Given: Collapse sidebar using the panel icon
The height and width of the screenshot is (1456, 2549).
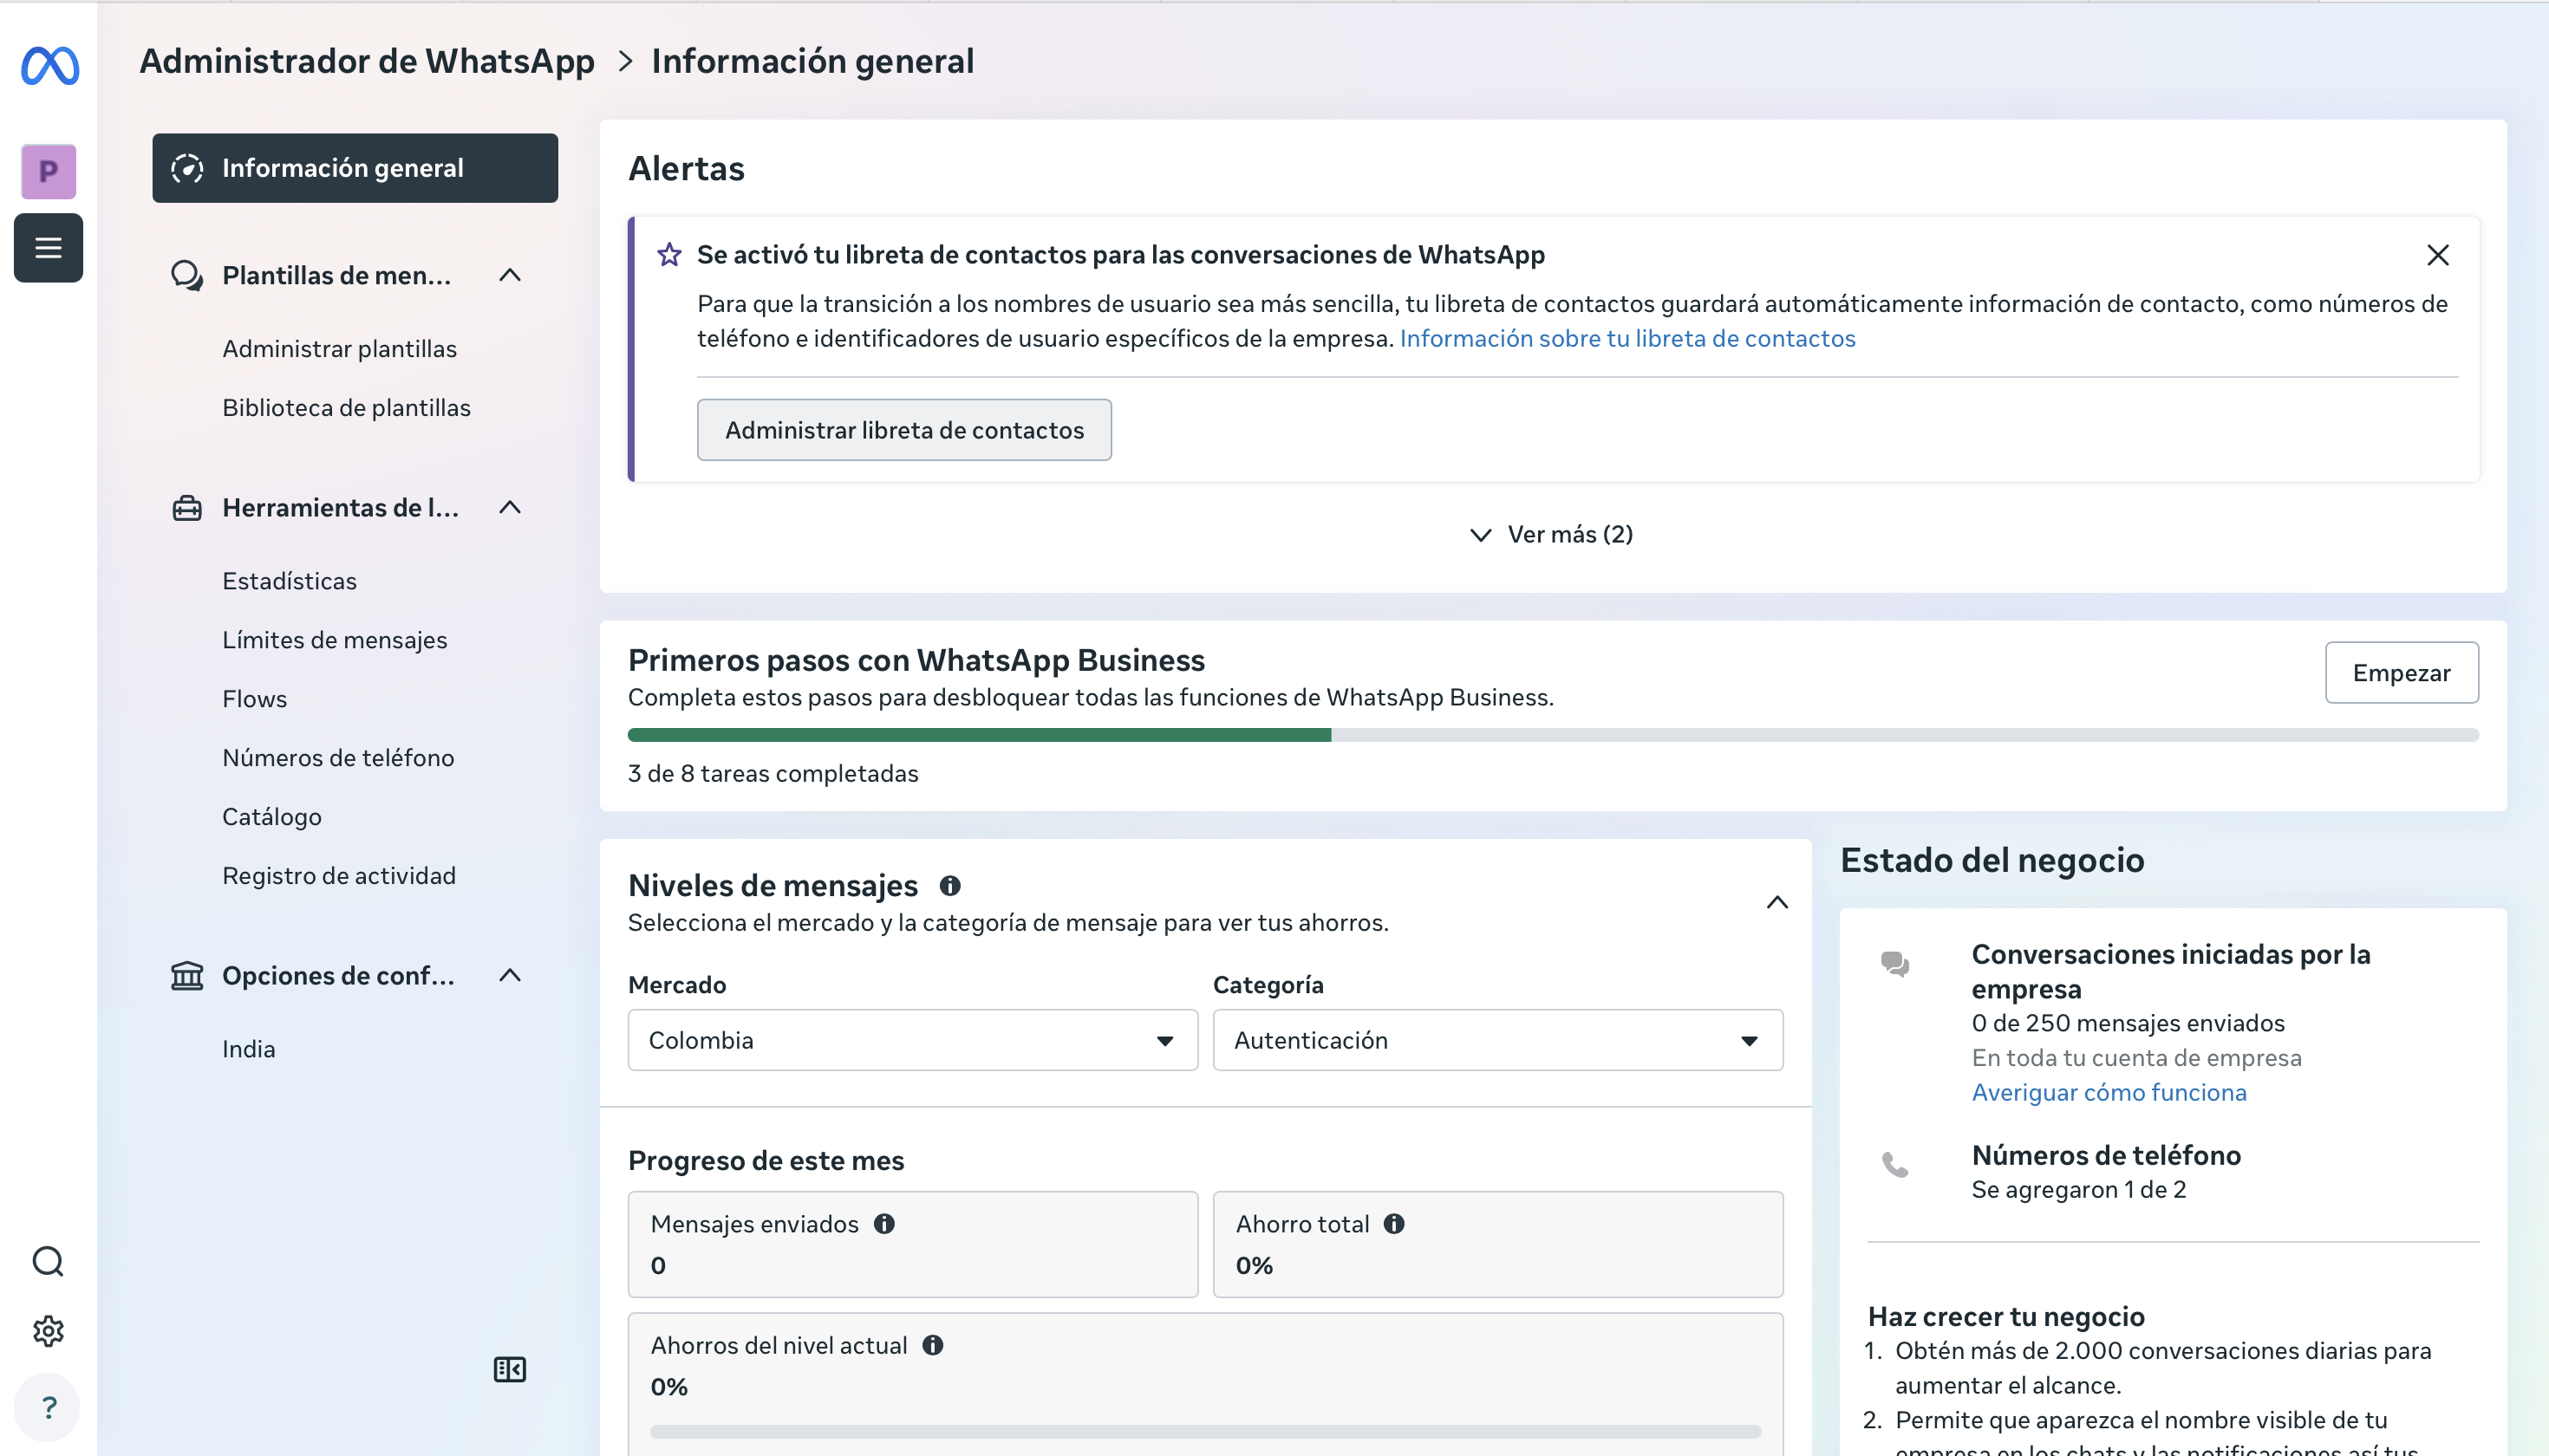Looking at the screenshot, I should [509, 1369].
